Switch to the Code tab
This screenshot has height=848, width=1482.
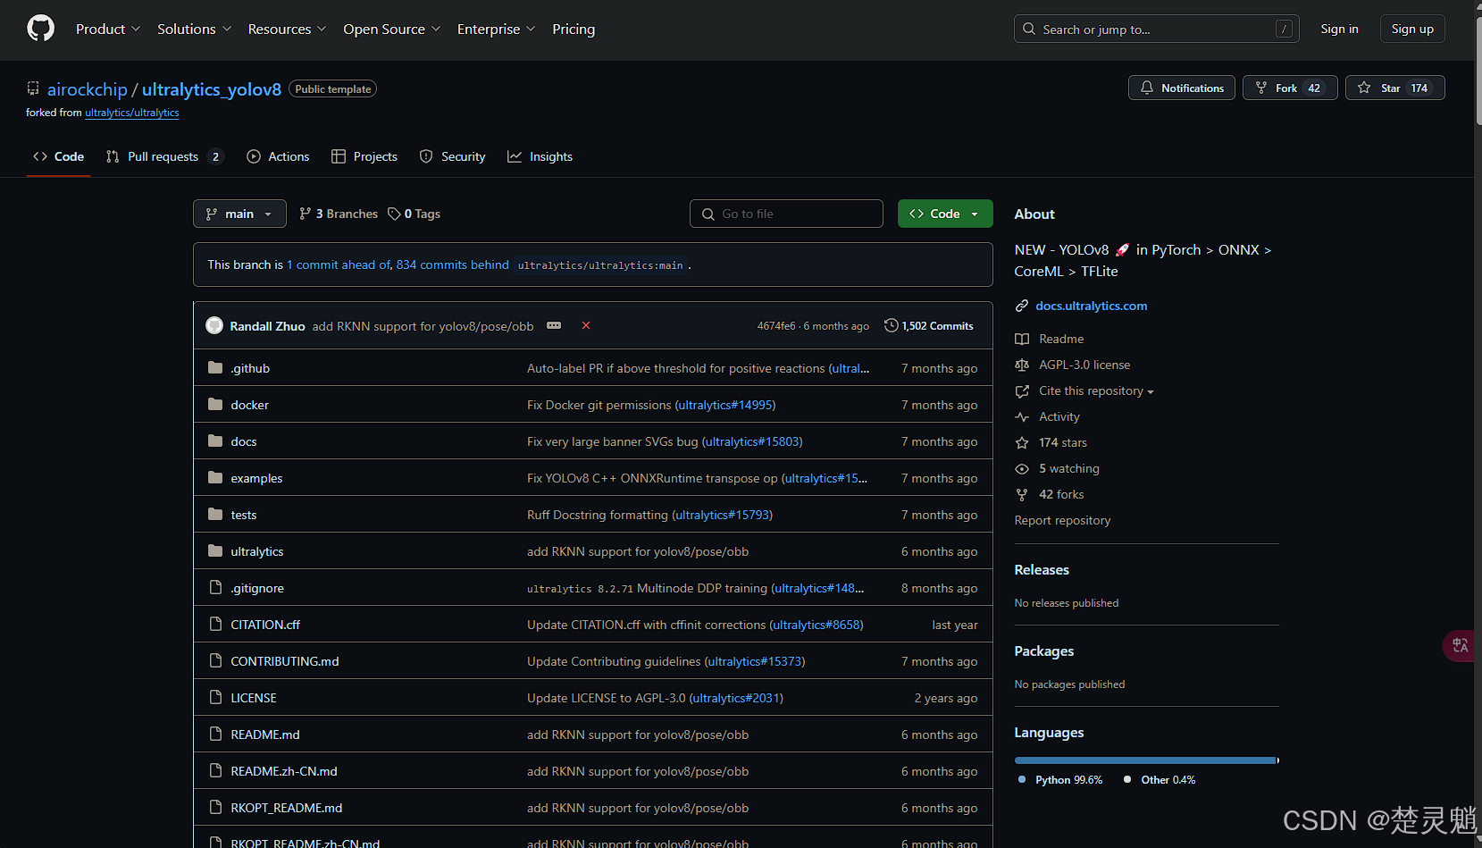coord(59,156)
